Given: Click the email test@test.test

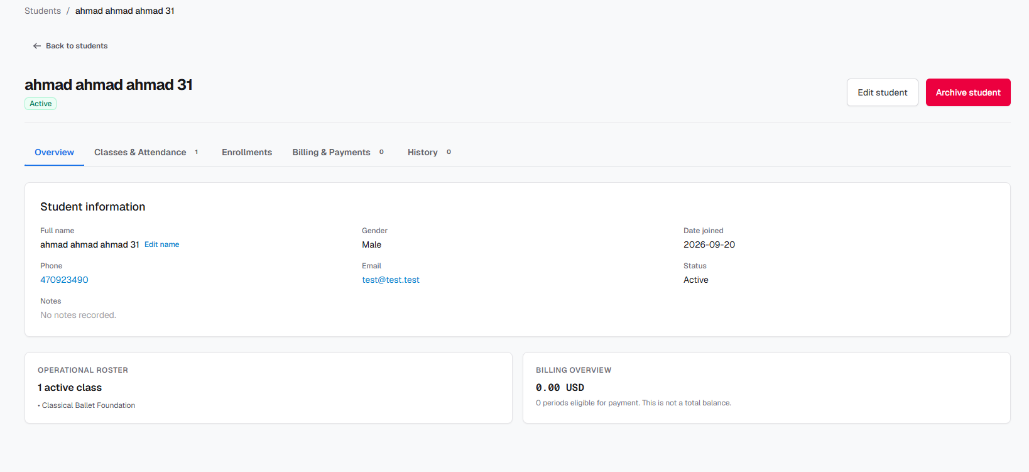Looking at the screenshot, I should [x=391, y=280].
